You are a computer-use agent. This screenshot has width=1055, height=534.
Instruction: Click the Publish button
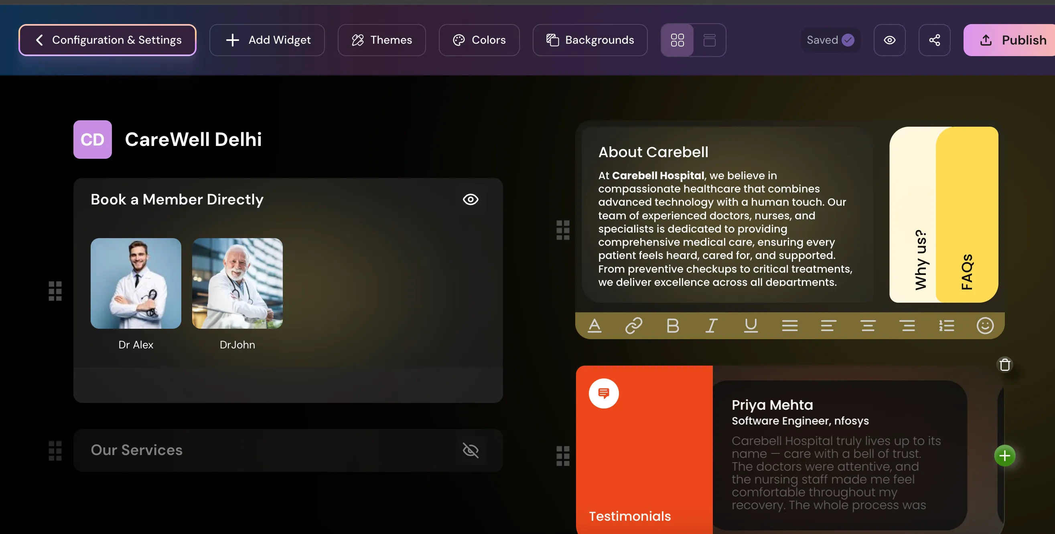point(1012,40)
